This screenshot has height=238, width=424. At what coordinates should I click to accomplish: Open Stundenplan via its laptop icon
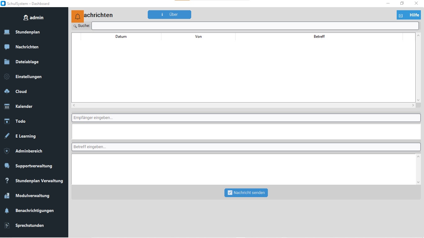[7, 32]
